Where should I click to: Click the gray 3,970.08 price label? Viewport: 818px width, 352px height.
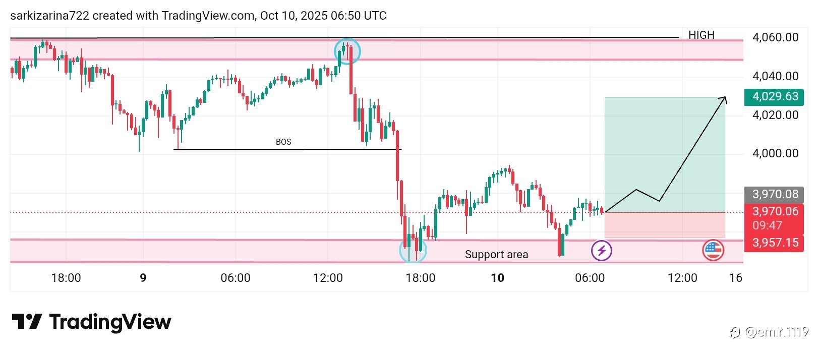click(x=774, y=194)
